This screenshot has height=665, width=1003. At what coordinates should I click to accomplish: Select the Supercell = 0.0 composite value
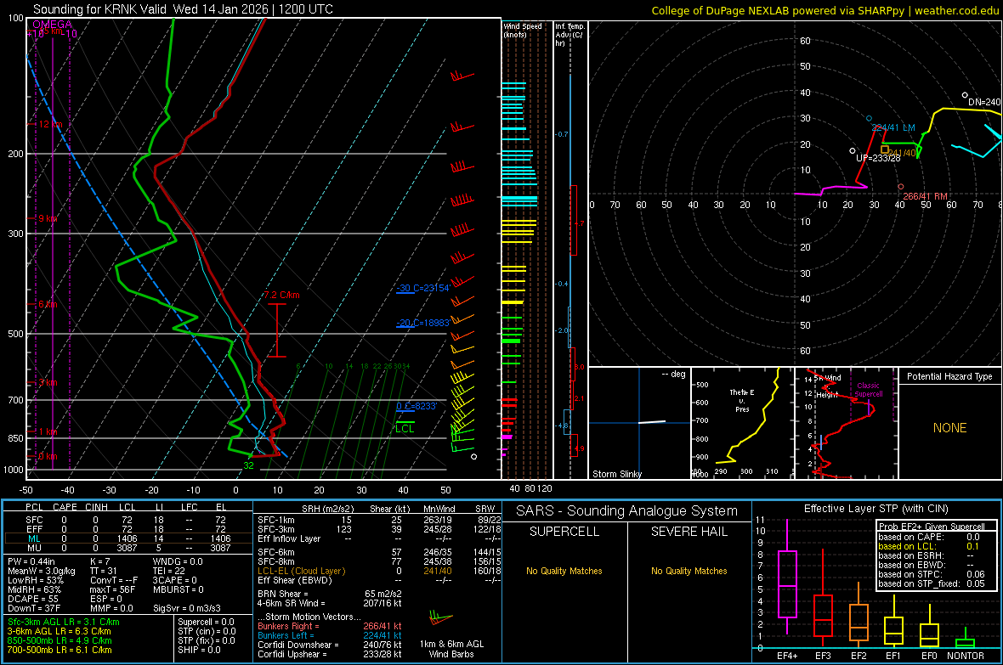pyautogui.click(x=206, y=622)
